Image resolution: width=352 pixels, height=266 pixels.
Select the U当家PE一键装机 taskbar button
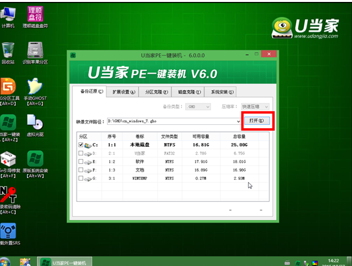pos(64,261)
